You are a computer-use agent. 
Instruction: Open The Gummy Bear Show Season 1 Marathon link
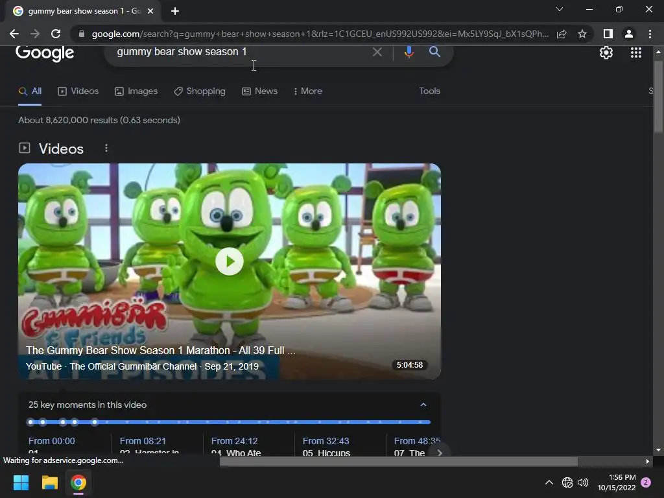[161, 351]
